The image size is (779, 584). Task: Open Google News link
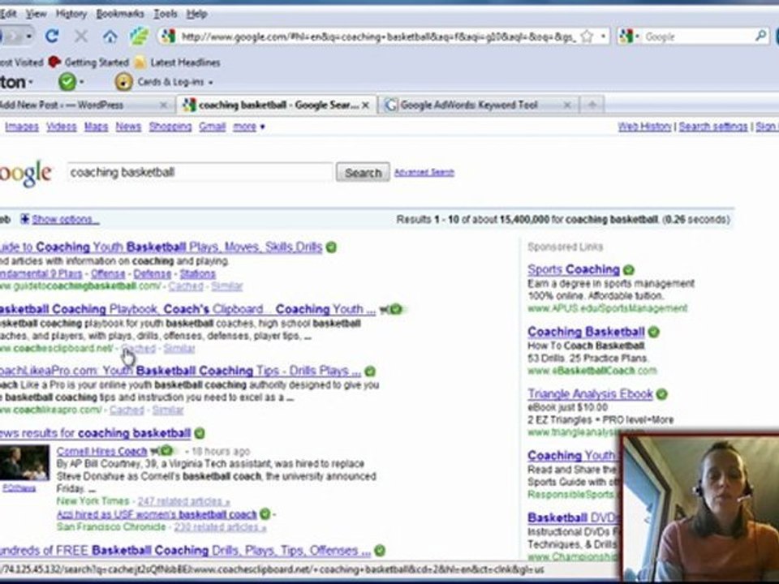click(x=128, y=127)
